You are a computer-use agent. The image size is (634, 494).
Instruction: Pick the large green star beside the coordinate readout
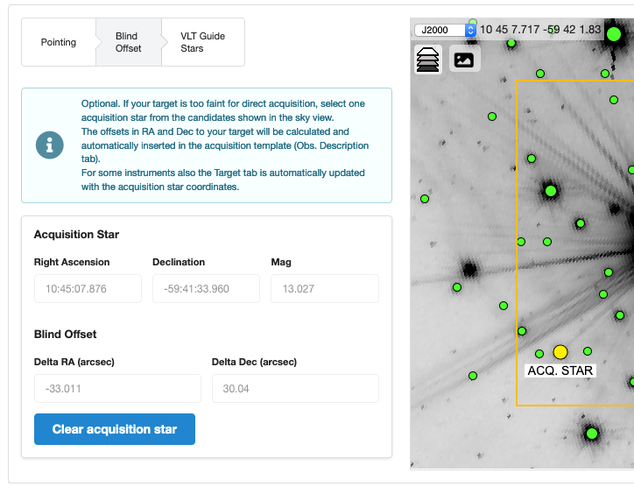(614, 34)
